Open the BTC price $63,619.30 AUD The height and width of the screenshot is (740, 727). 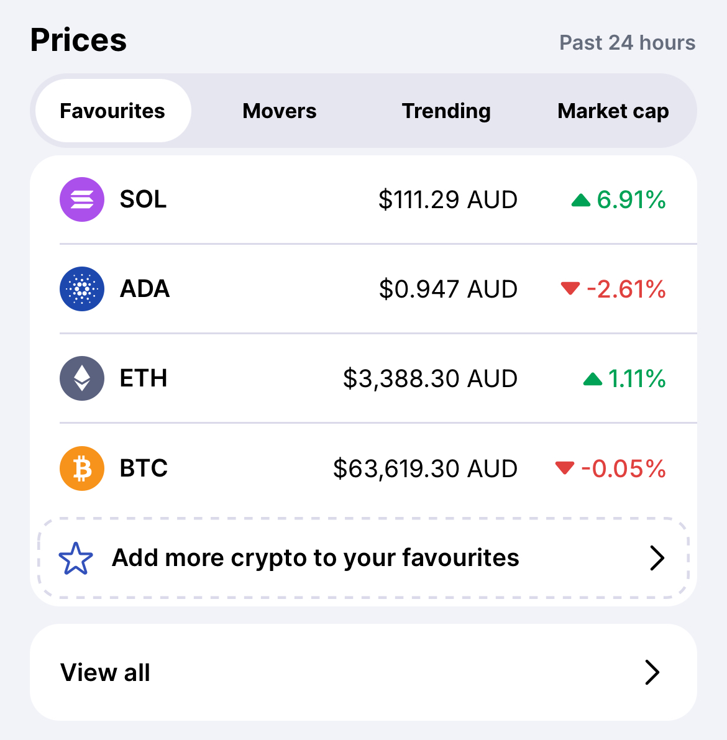tap(425, 468)
